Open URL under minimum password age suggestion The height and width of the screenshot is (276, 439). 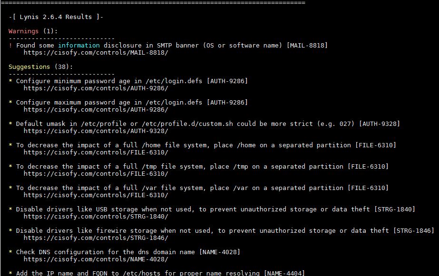point(96,88)
